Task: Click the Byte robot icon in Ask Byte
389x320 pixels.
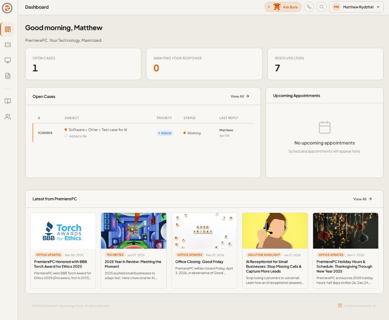Action: point(277,7)
